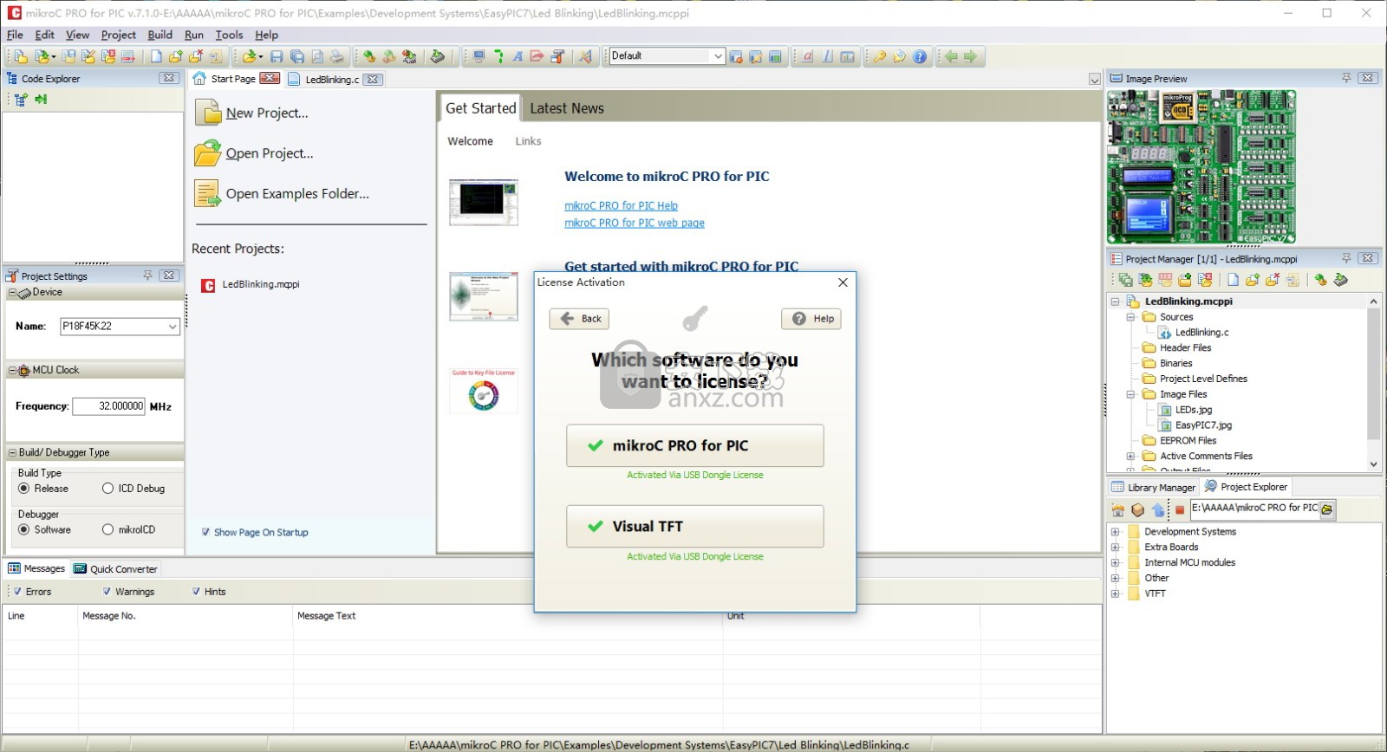Click the golden key license icon

point(879,57)
